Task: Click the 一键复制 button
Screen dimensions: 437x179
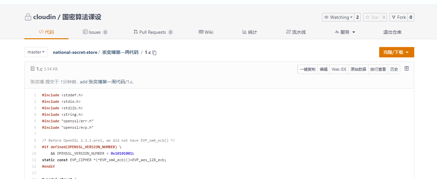Action: coord(307,69)
